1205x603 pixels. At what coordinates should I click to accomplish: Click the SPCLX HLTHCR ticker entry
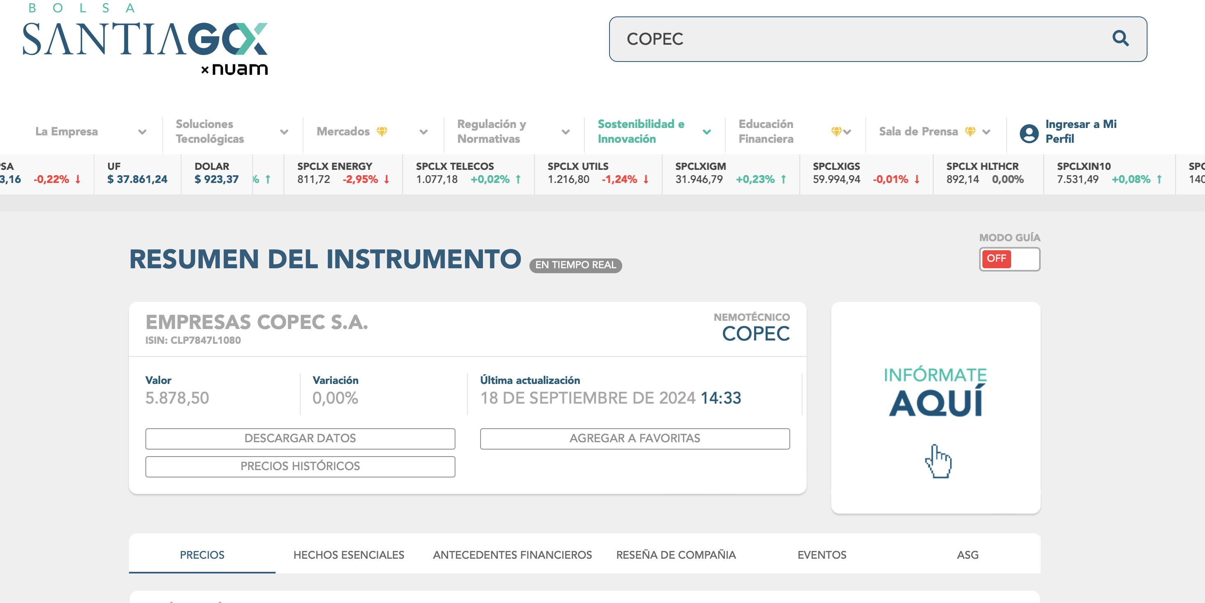985,173
